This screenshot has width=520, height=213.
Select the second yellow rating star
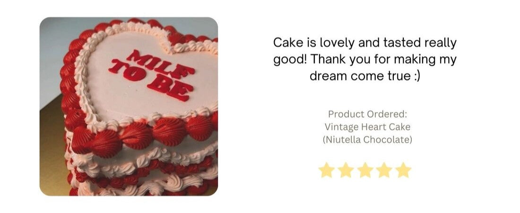click(x=346, y=170)
